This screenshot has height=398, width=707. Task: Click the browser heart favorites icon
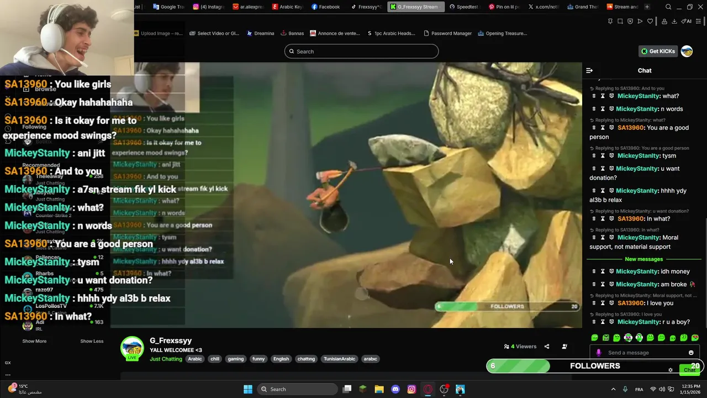[650, 21]
